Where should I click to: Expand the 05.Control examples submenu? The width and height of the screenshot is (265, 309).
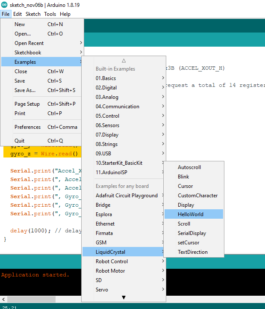[124, 116]
